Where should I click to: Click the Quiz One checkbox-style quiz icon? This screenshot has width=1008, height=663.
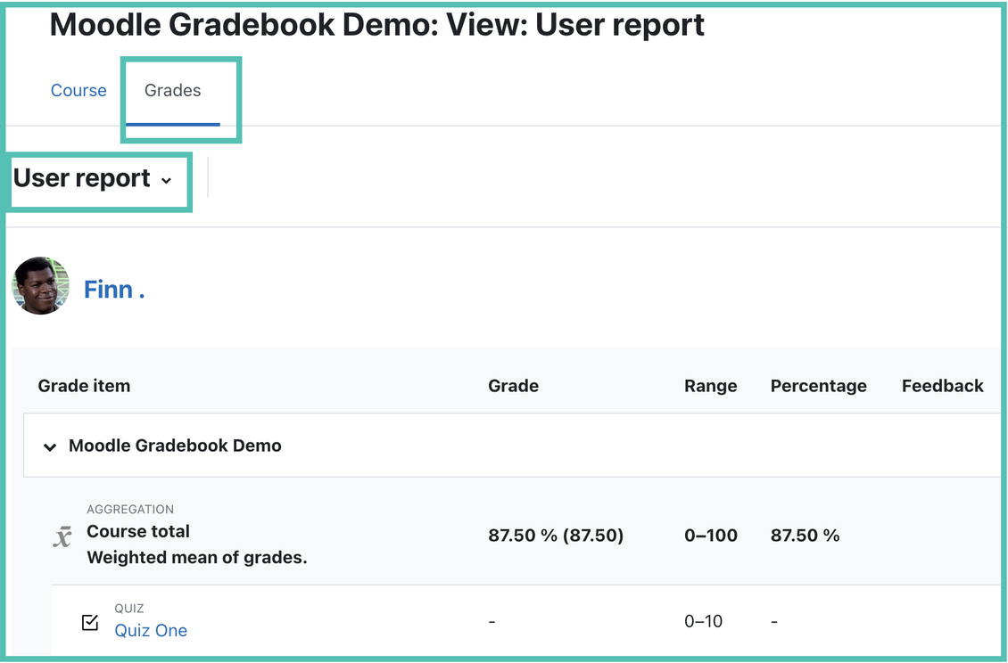(90, 622)
